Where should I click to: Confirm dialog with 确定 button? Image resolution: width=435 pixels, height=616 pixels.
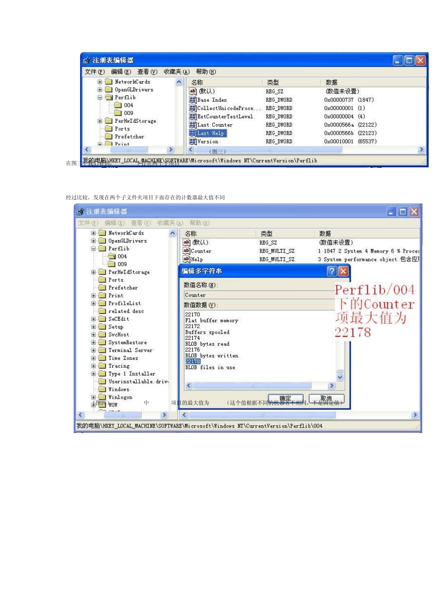click(286, 399)
